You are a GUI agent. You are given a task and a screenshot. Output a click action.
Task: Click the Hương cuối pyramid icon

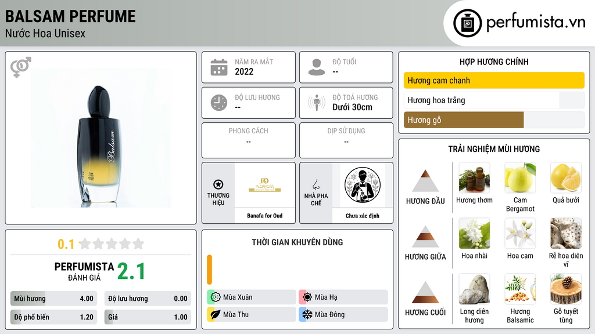pyautogui.click(x=425, y=292)
